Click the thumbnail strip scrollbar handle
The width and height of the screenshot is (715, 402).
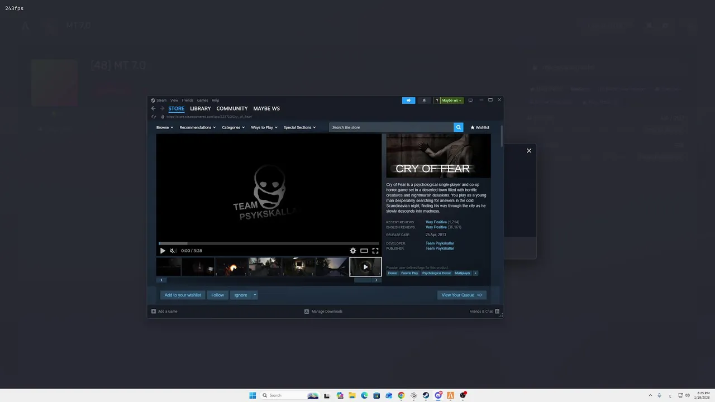tap(363, 280)
